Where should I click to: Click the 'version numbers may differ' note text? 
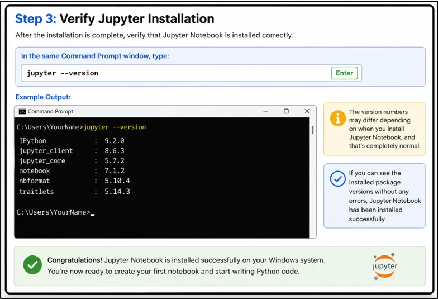tap(384, 129)
